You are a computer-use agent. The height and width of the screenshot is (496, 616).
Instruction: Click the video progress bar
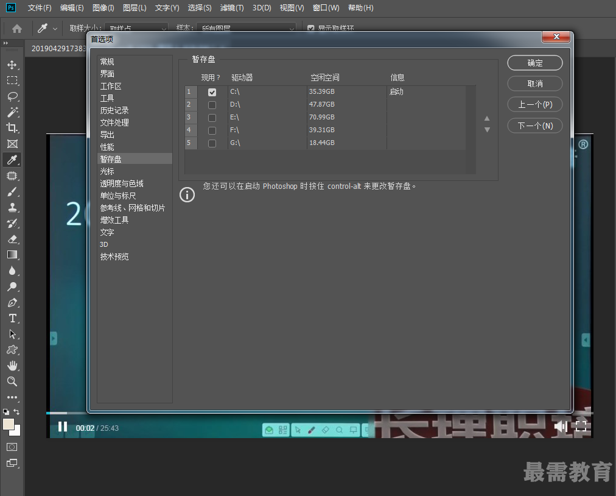pos(320,413)
